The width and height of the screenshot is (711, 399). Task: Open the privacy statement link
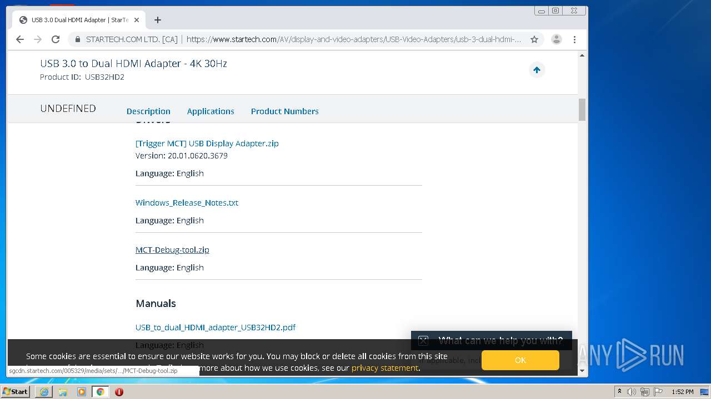click(384, 368)
